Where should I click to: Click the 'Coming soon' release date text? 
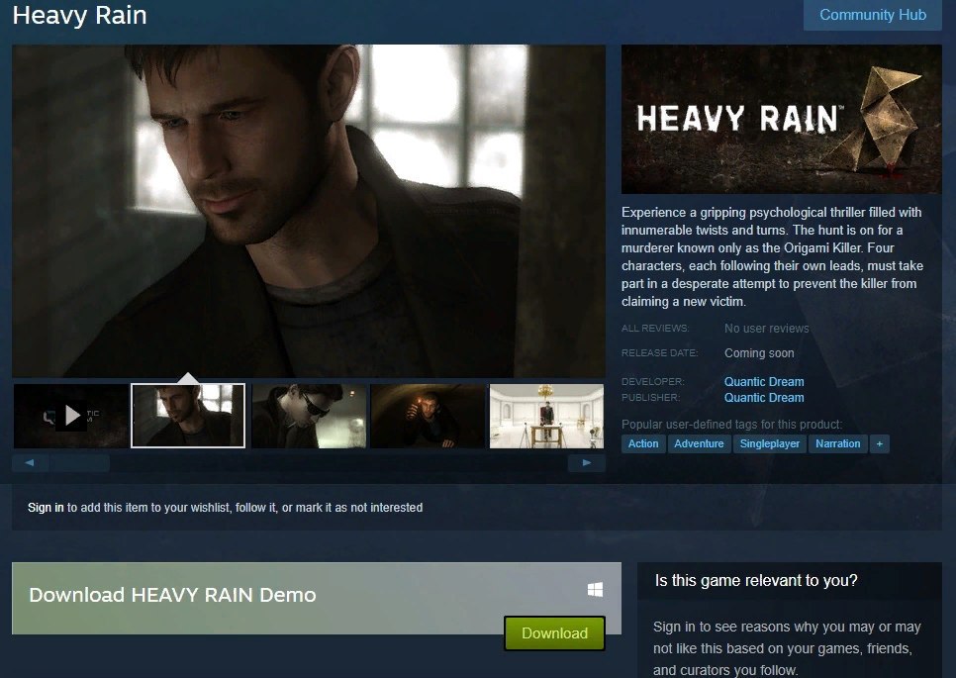coord(759,353)
